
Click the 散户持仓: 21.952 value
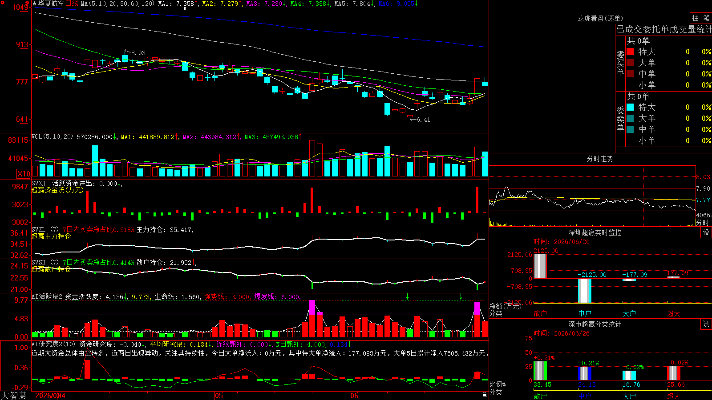pos(164,262)
